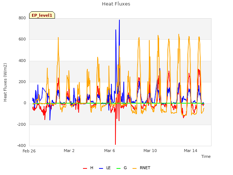Image resolution: width=233 pixels, height=175 pixels.
Task: Click the 400 y-axis label
Action: (x=22, y=61)
